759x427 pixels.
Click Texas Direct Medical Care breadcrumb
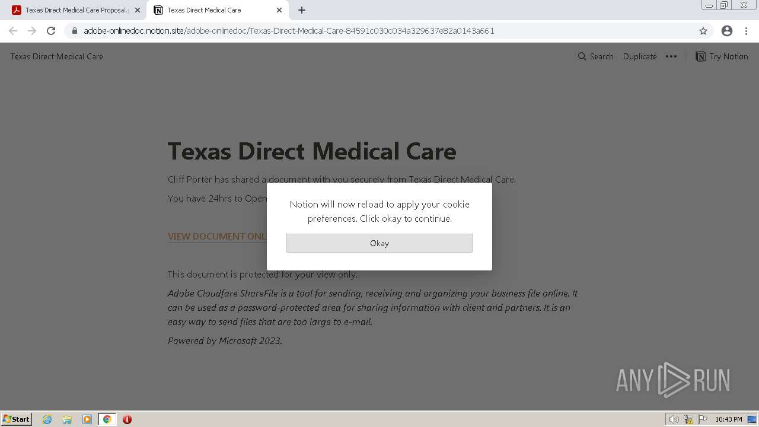pos(57,56)
